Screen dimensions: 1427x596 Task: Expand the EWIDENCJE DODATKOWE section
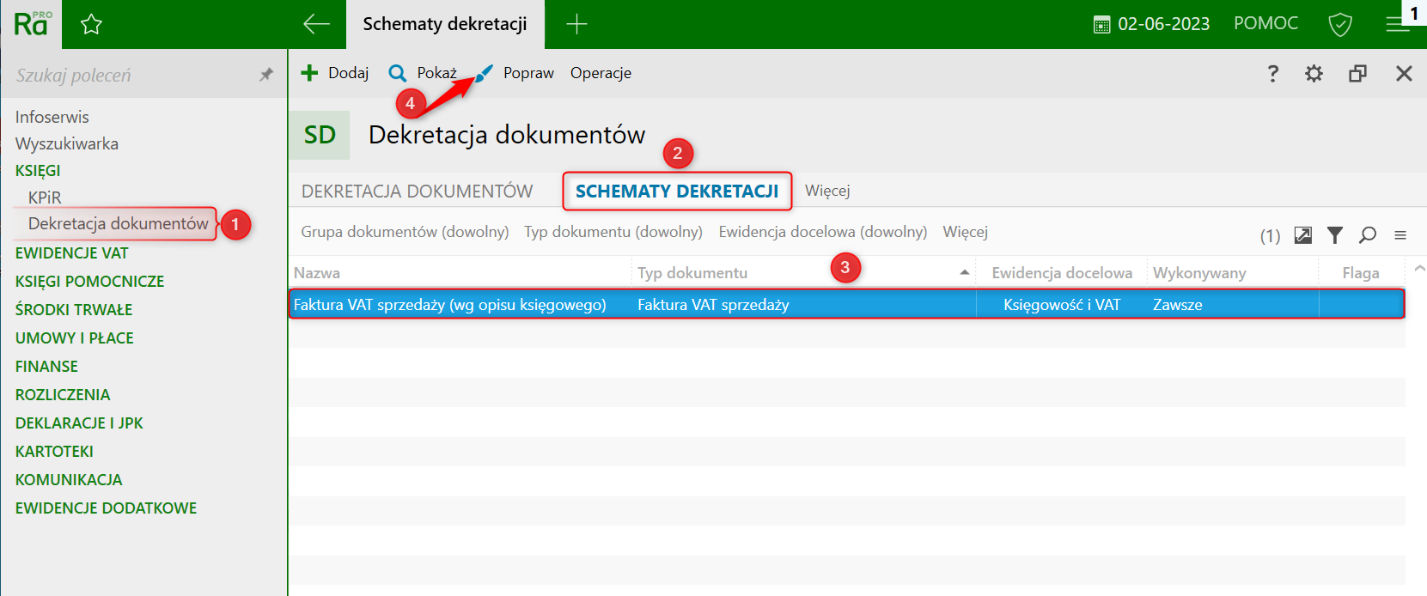(x=106, y=508)
